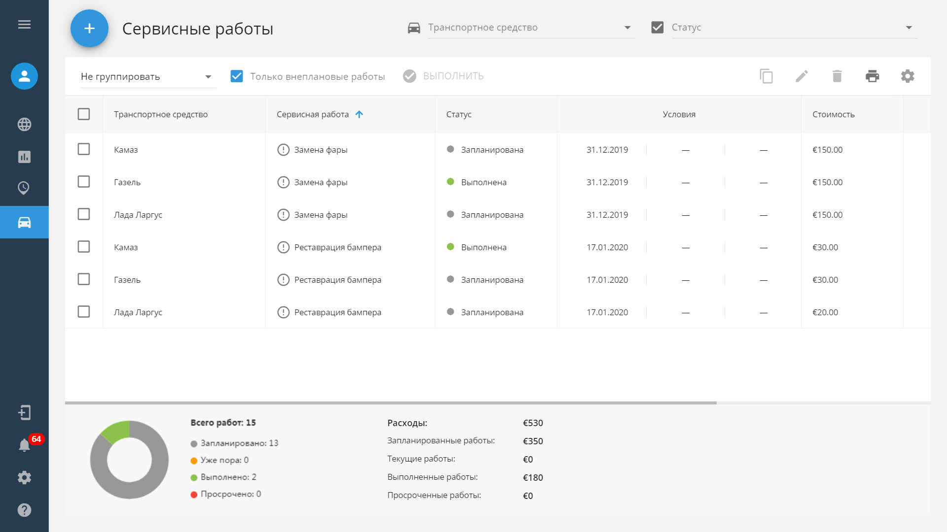The height and width of the screenshot is (532, 947).
Task: Click the ВЫПОЛНИТЬ button
Action: (443, 76)
